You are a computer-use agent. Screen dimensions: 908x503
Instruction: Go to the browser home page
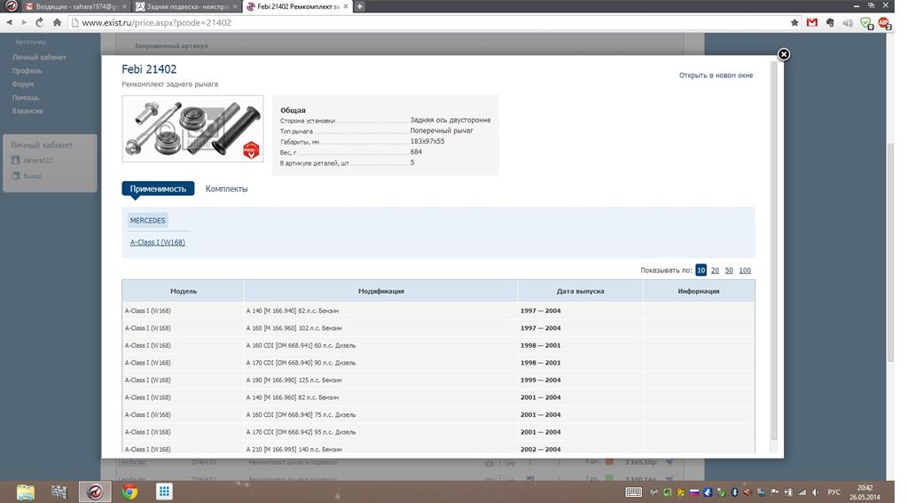[57, 22]
